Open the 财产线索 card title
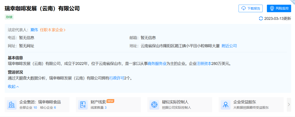The width and height of the screenshot is (295, 117). pyautogui.click(x=98, y=102)
